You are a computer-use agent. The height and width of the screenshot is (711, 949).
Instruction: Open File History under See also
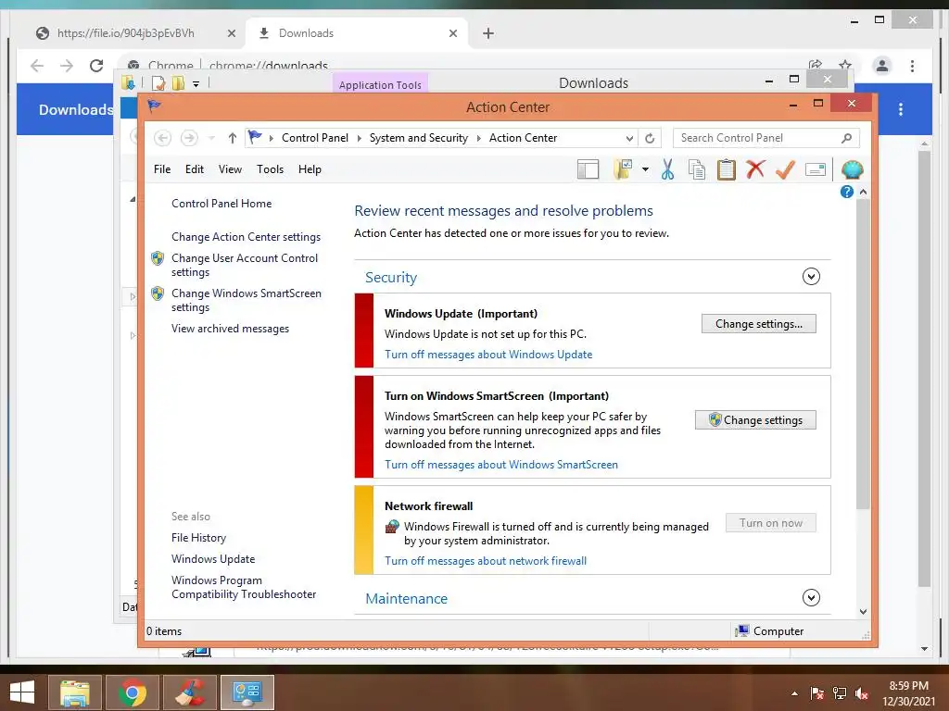[198, 538]
